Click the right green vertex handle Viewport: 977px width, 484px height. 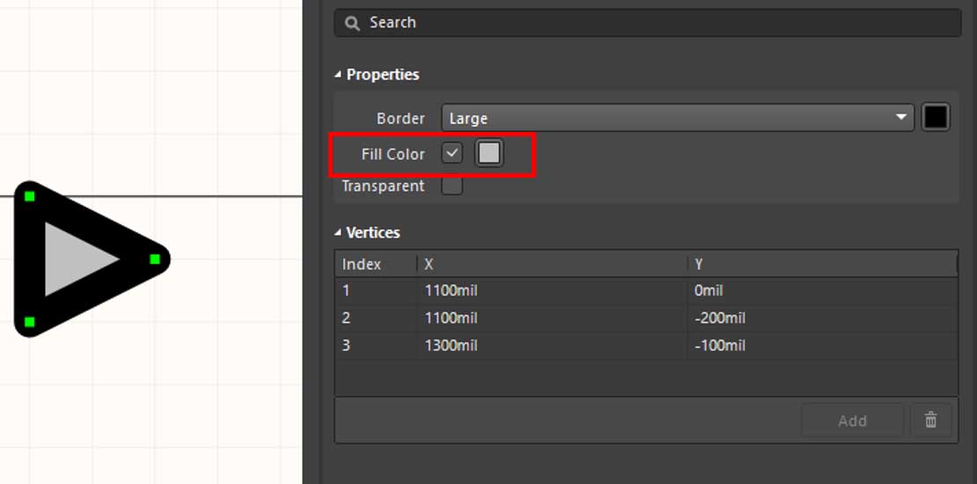155,259
